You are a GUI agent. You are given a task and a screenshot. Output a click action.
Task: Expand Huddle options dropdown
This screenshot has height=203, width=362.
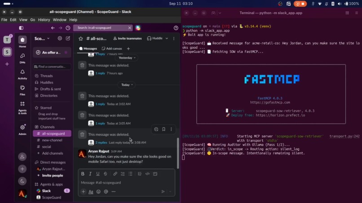pos(167,39)
